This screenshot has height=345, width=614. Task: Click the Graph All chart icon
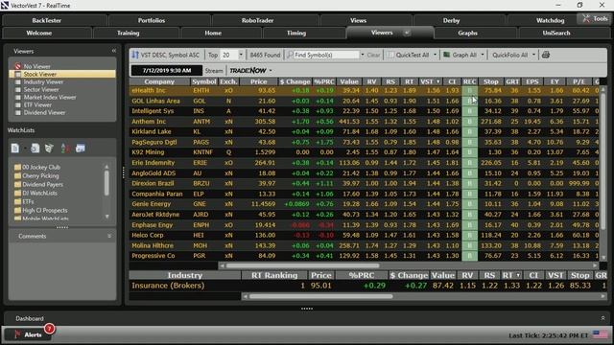[x=446, y=55]
